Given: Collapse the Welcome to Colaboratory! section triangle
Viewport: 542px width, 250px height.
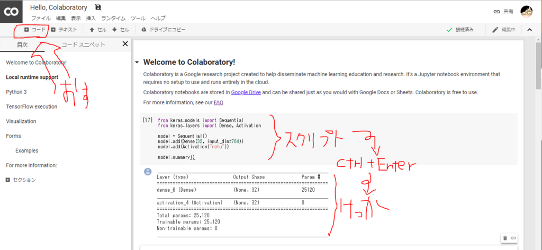Looking at the screenshot, I should pyautogui.click(x=137, y=63).
